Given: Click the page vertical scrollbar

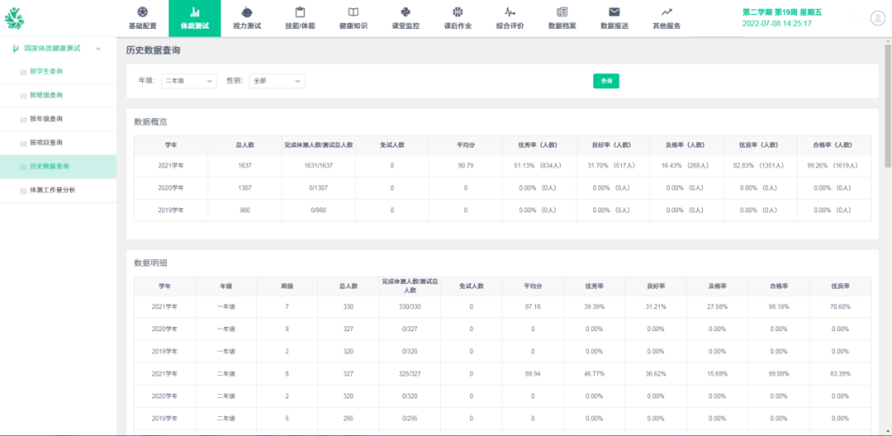Looking at the screenshot, I should click(888, 106).
